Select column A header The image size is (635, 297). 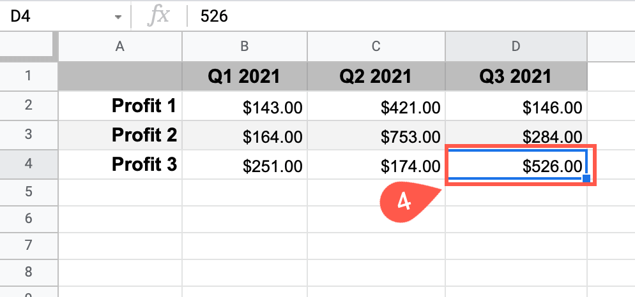[120, 47]
